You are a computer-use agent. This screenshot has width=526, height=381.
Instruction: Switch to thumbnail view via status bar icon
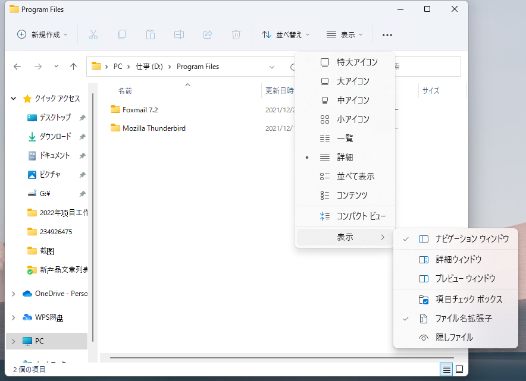point(458,369)
